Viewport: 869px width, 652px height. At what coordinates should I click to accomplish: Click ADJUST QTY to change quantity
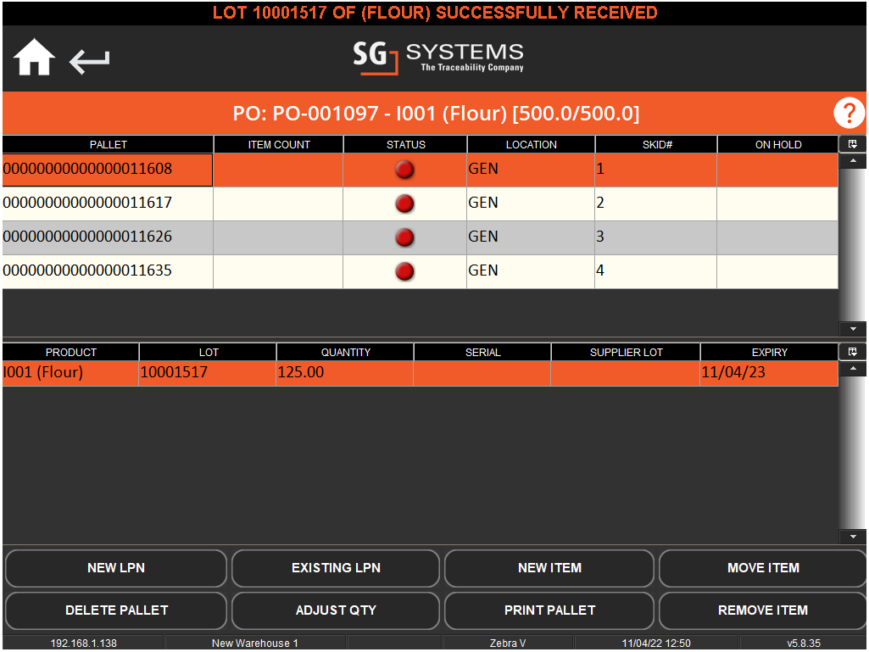pyautogui.click(x=336, y=610)
